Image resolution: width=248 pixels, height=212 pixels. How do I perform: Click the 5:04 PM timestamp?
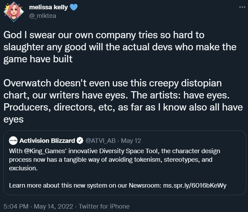pos(16,206)
